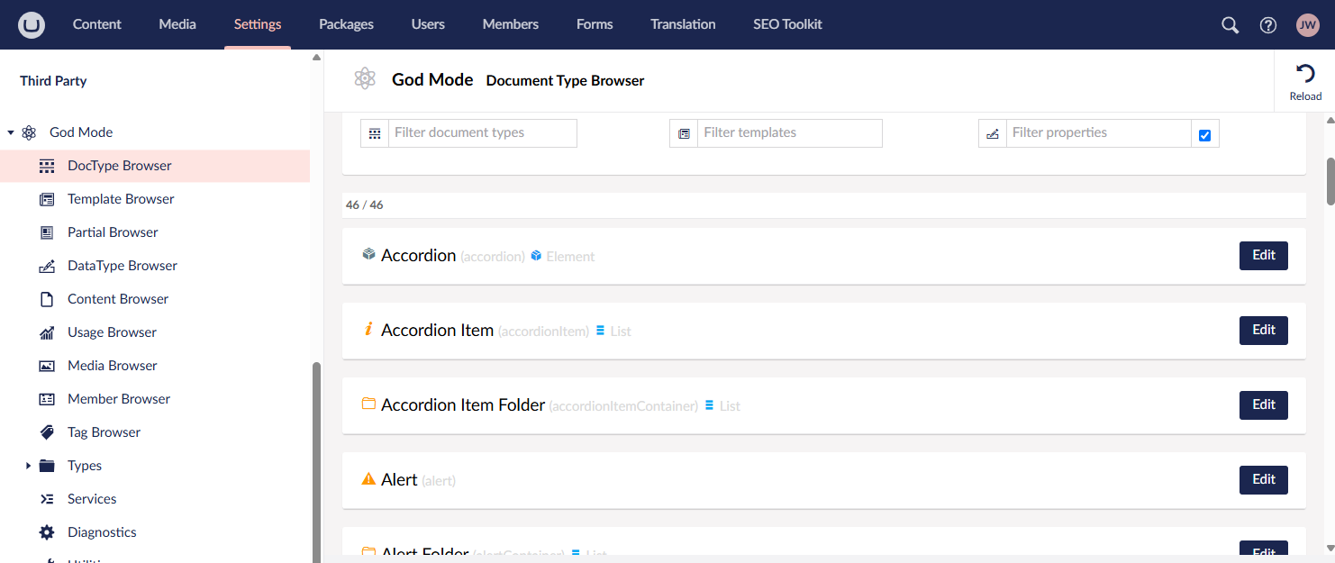Collapse the God Mode tree node

tap(11, 132)
